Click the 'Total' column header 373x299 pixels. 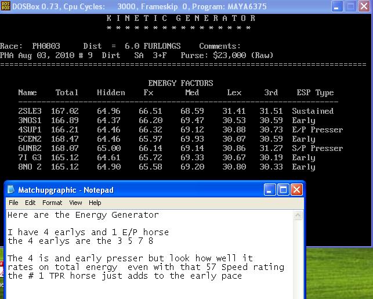[x=67, y=92]
